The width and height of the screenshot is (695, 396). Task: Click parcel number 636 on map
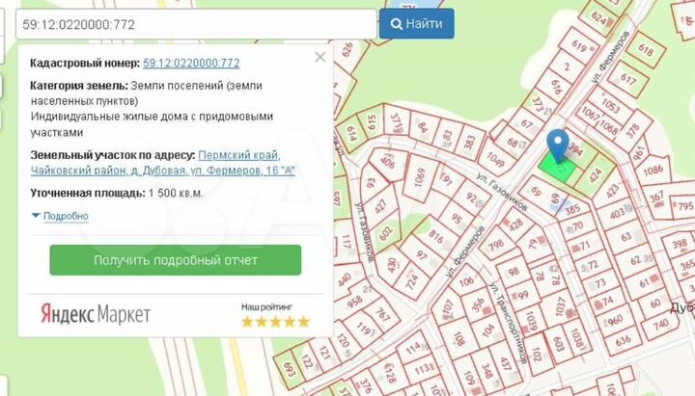tap(623, 341)
